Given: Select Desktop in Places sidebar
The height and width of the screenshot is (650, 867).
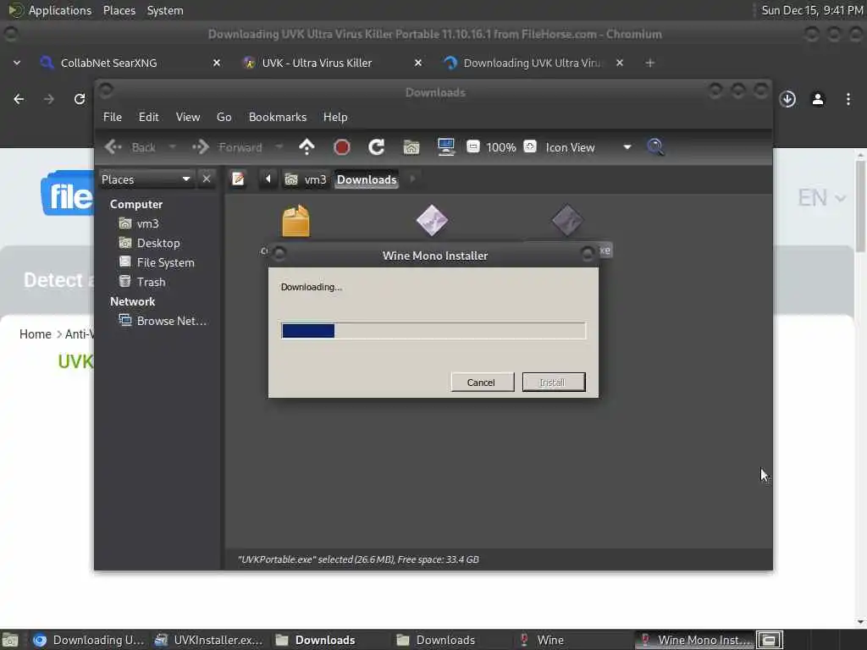Looking at the screenshot, I should (x=157, y=243).
